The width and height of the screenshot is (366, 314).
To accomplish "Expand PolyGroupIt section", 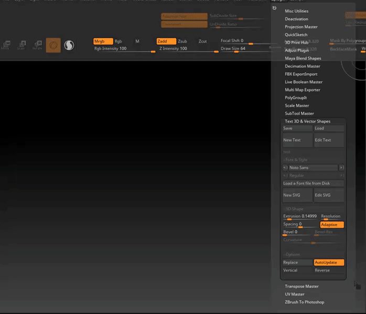I will point(296,98).
